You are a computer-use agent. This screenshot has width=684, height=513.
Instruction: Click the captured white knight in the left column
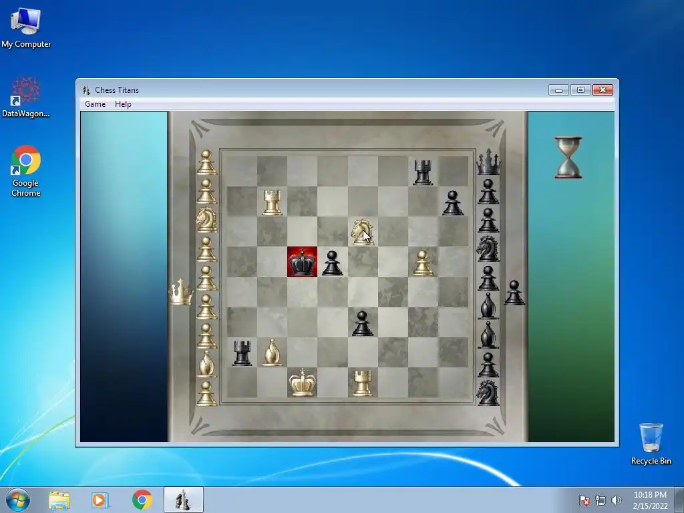click(x=206, y=219)
